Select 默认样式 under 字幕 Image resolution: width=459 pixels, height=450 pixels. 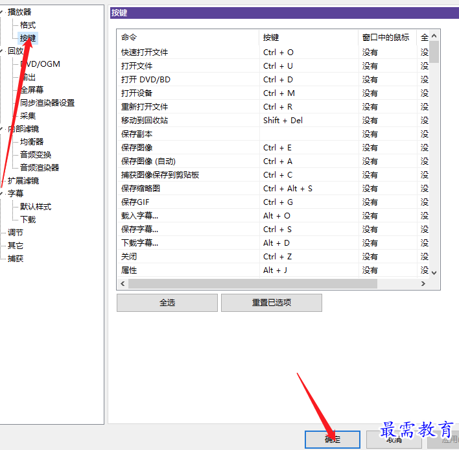point(36,207)
